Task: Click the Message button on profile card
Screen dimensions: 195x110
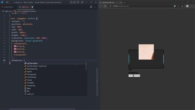Action: [x=137, y=75]
